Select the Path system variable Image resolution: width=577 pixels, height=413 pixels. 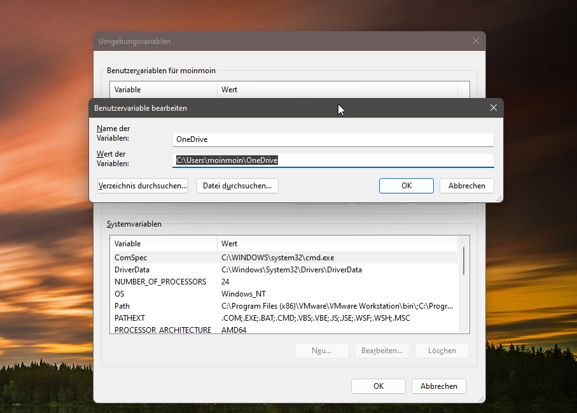point(122,306)
